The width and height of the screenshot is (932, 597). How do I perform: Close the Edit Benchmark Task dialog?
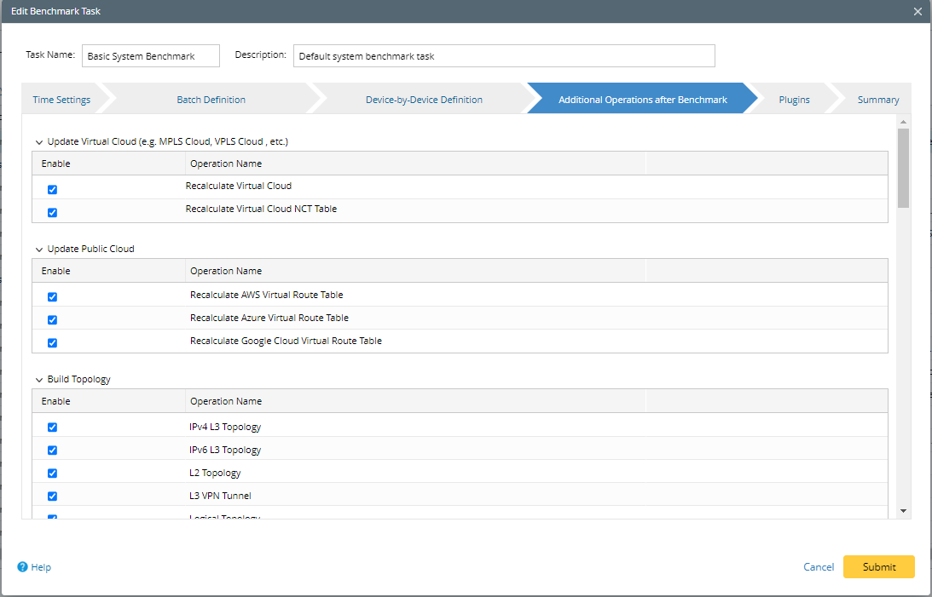pos(918,11)
